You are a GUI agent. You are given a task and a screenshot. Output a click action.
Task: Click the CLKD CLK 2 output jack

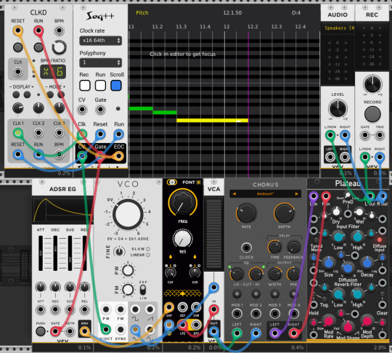[38, 133]
